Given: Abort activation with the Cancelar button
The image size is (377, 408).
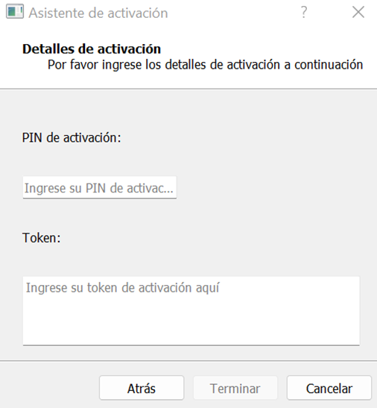Looking at the screenshot, I should 329,388.
